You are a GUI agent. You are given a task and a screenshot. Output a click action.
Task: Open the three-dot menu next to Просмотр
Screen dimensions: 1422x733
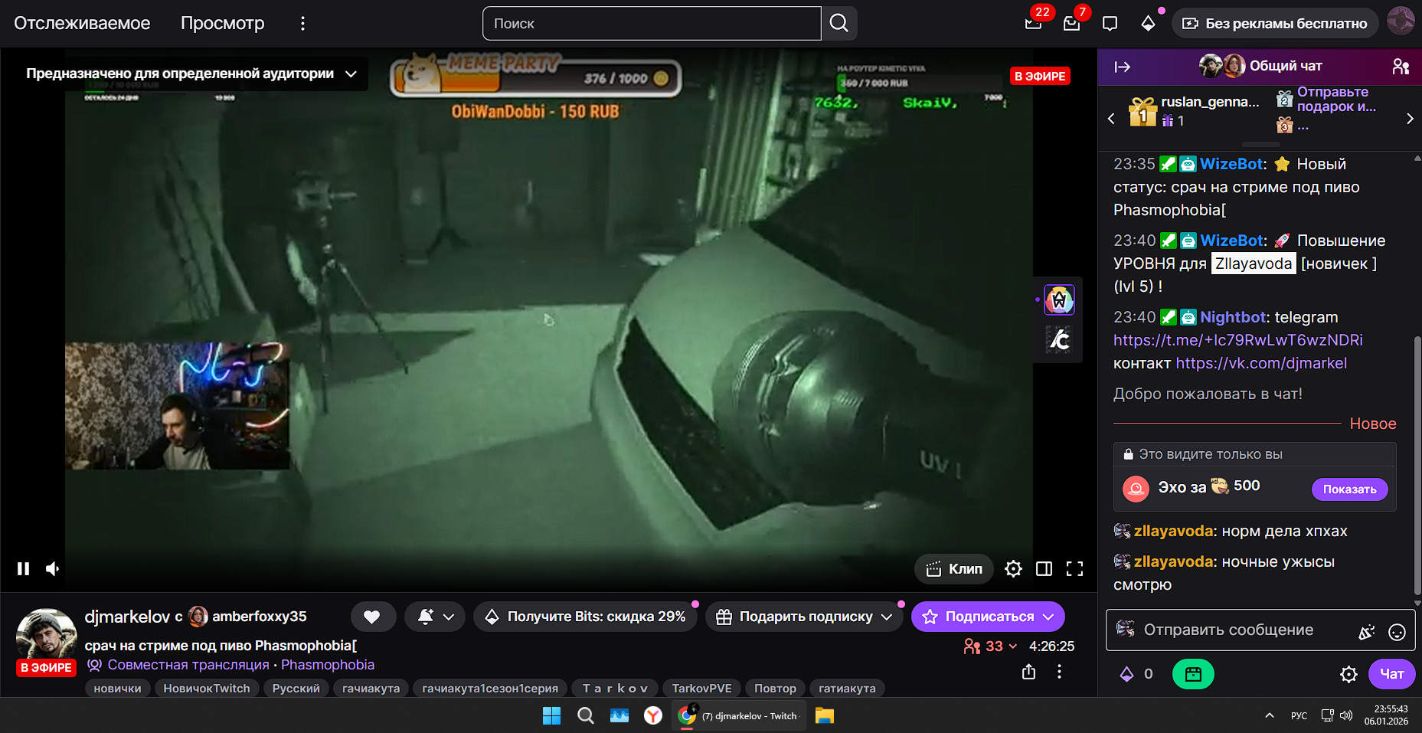pyautogui.click(x=302, y=23)
